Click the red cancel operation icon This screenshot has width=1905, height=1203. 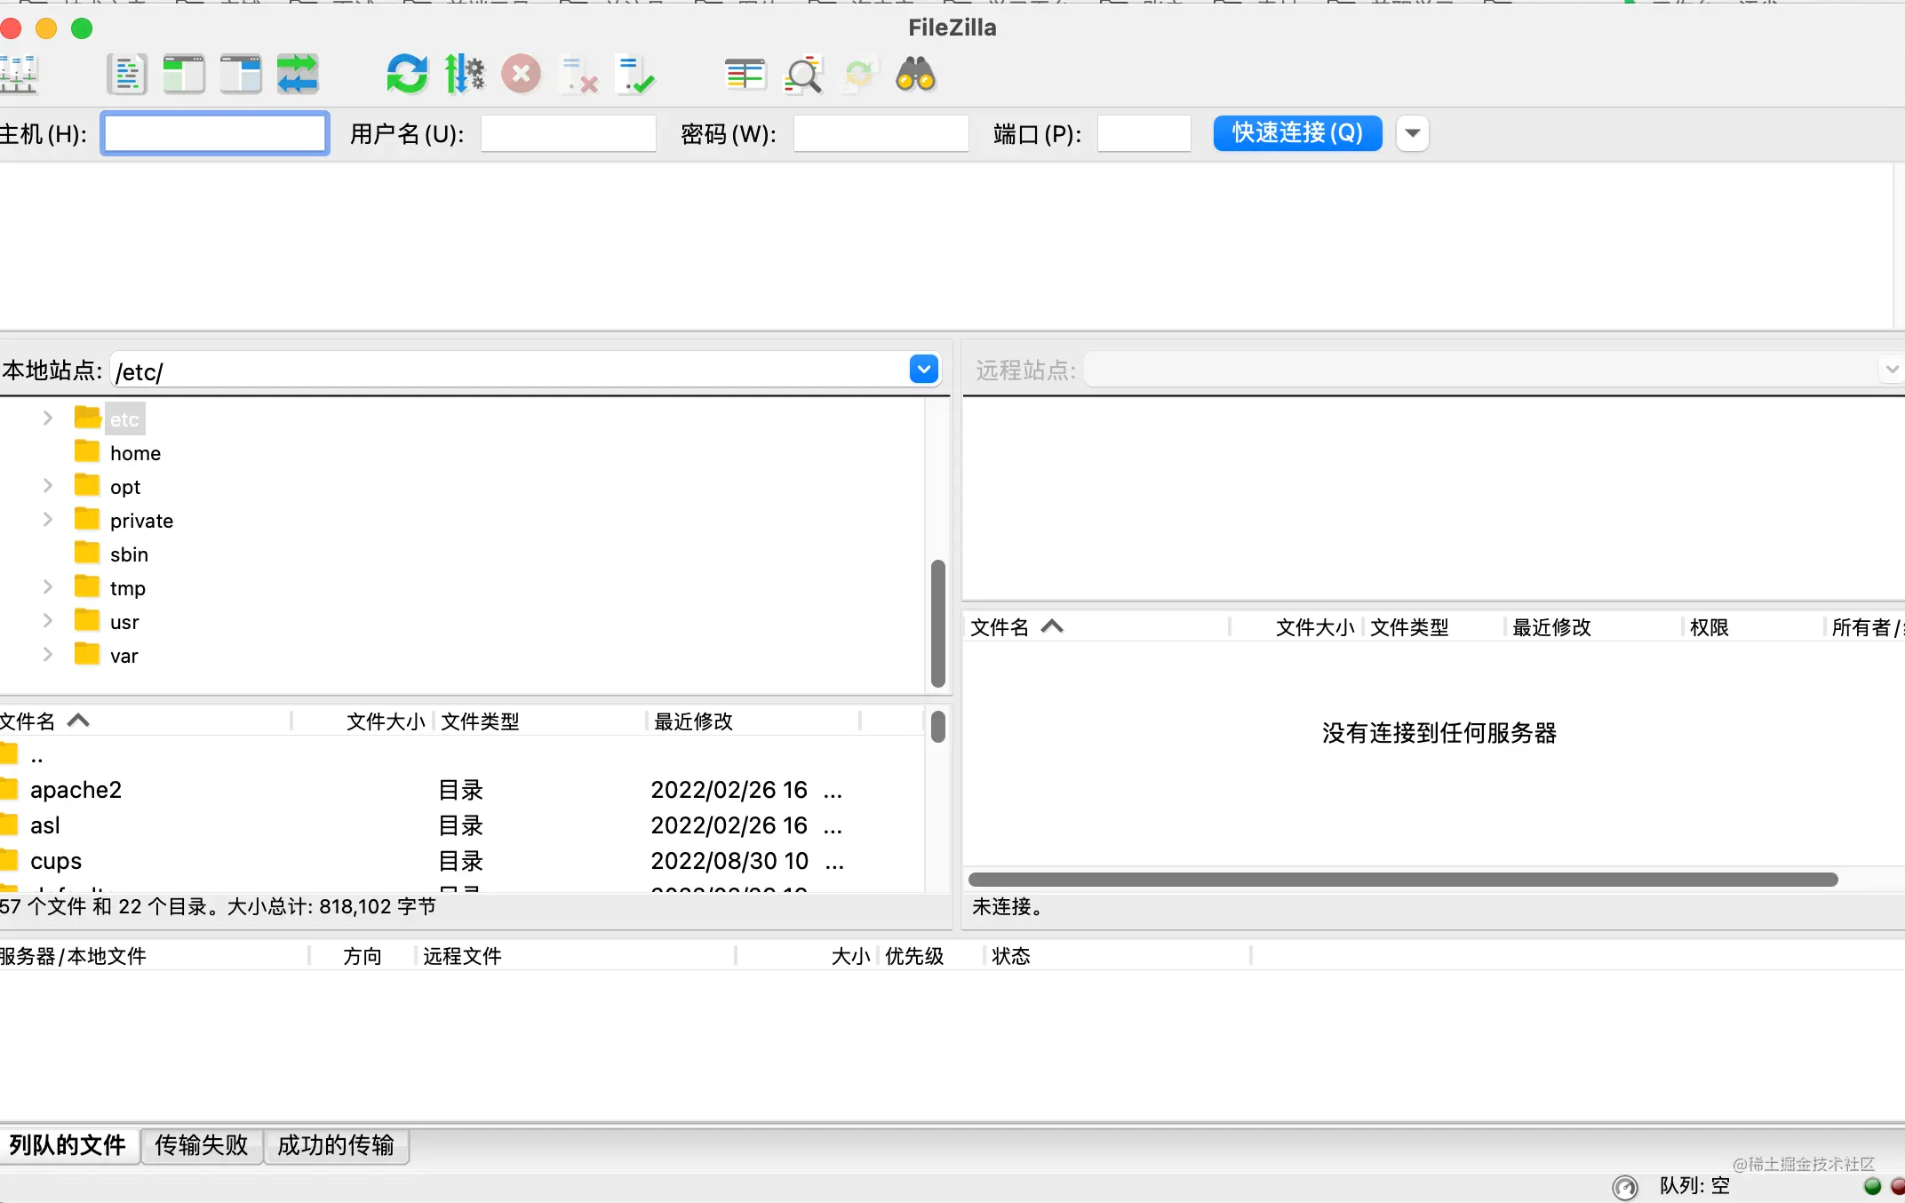[521, 75]
